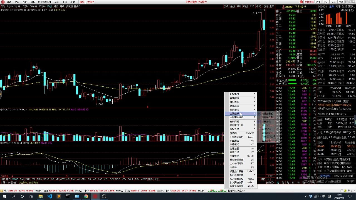This screenshot has height=200, width=356.
Task: Open 设置 in indicator bar
Action: [157, 179]
